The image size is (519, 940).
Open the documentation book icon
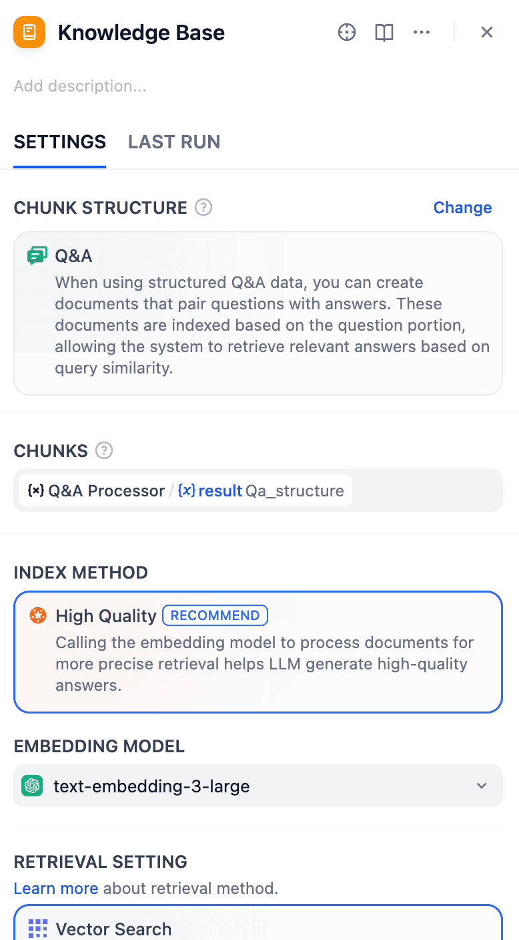tap(384, 32)
